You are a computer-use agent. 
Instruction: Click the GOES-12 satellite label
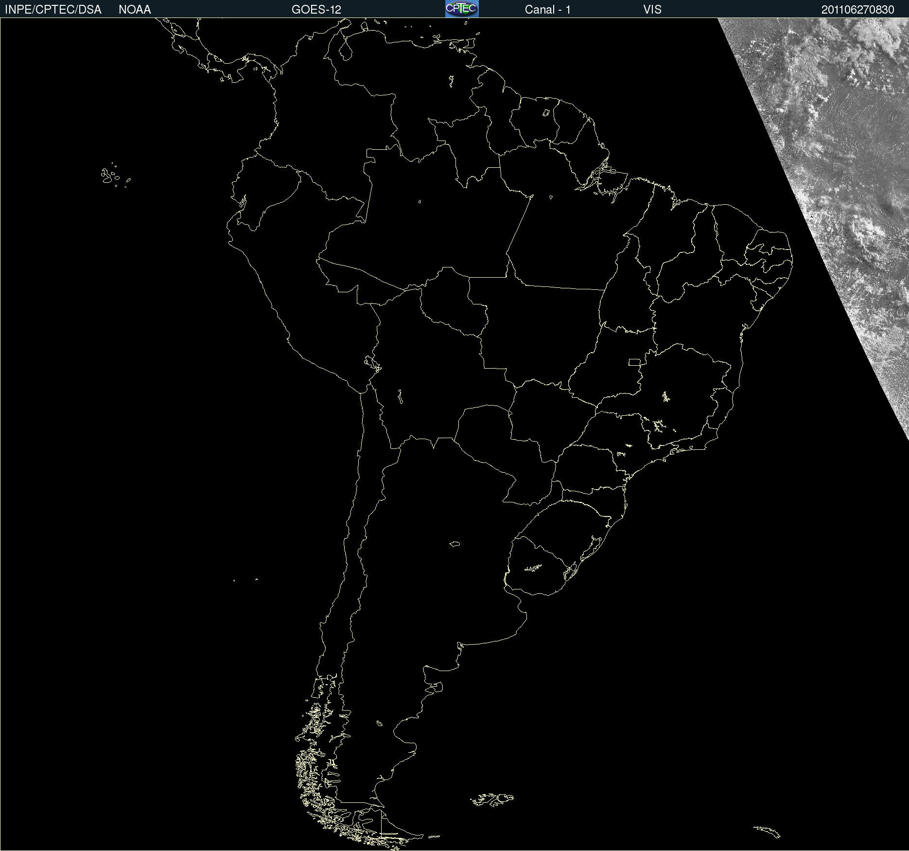tap(316, 9)
